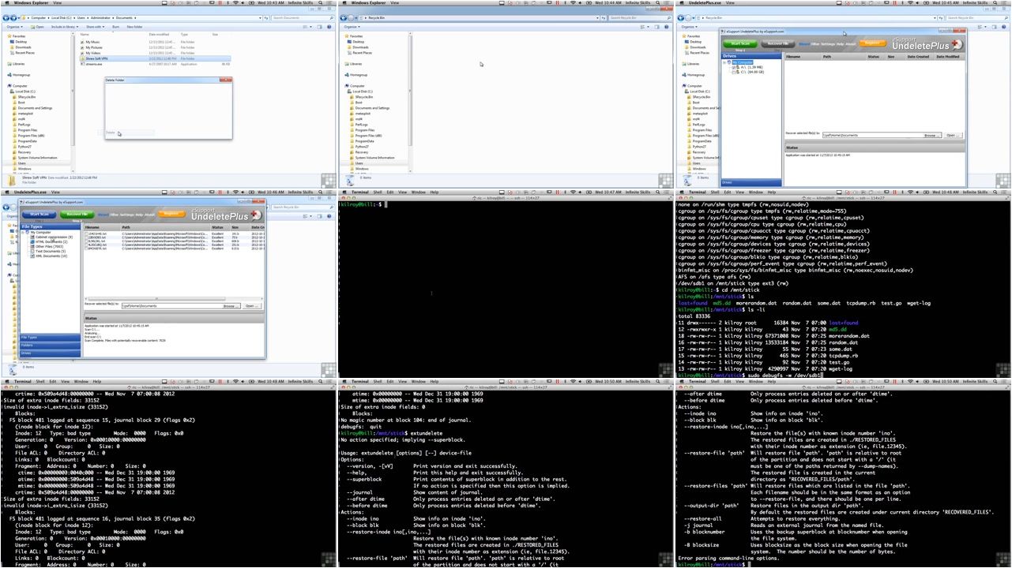Toggle the preview pane icon in the Documents Explorer toolbar

(x=322, y=27)
